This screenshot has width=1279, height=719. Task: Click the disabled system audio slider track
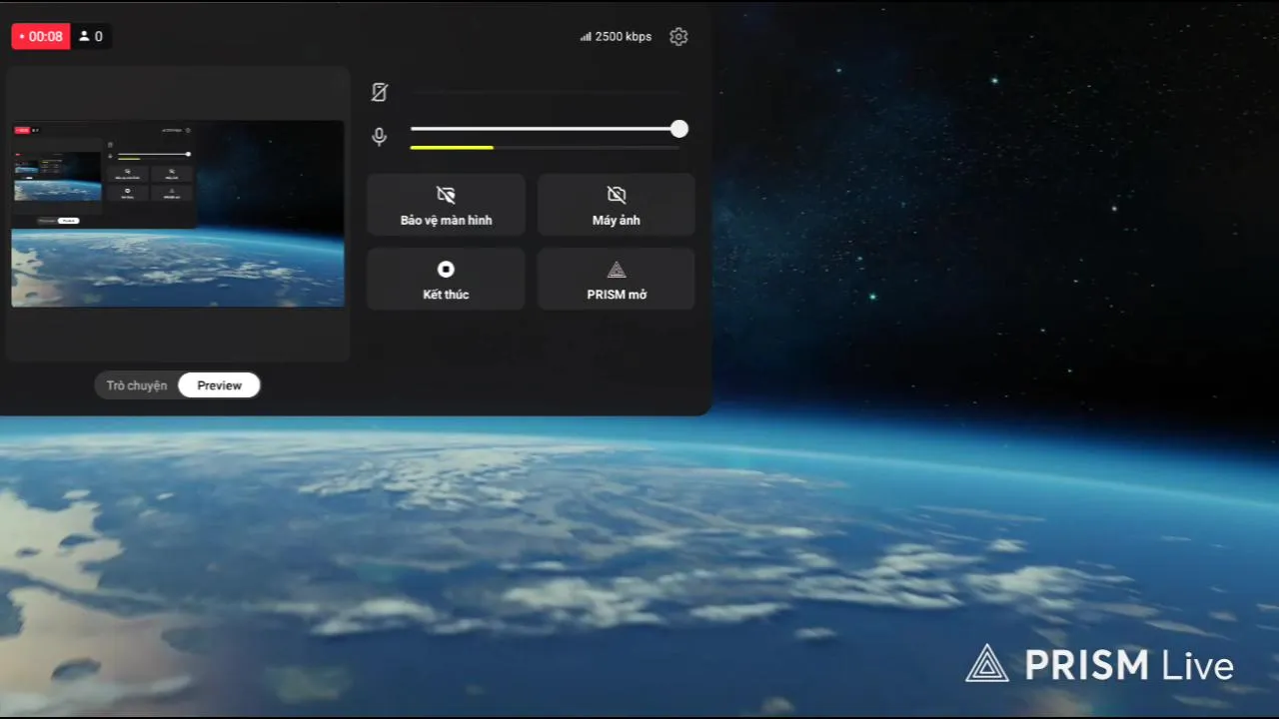[x=548, y=93]
